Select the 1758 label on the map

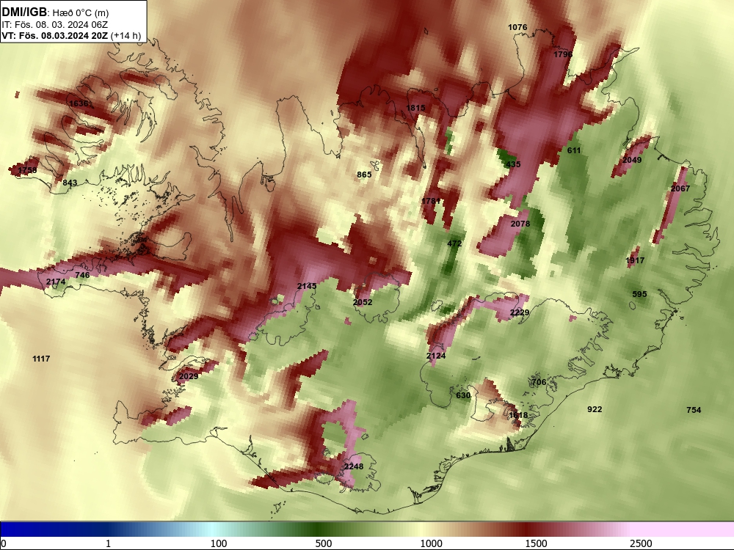(27, 170)
